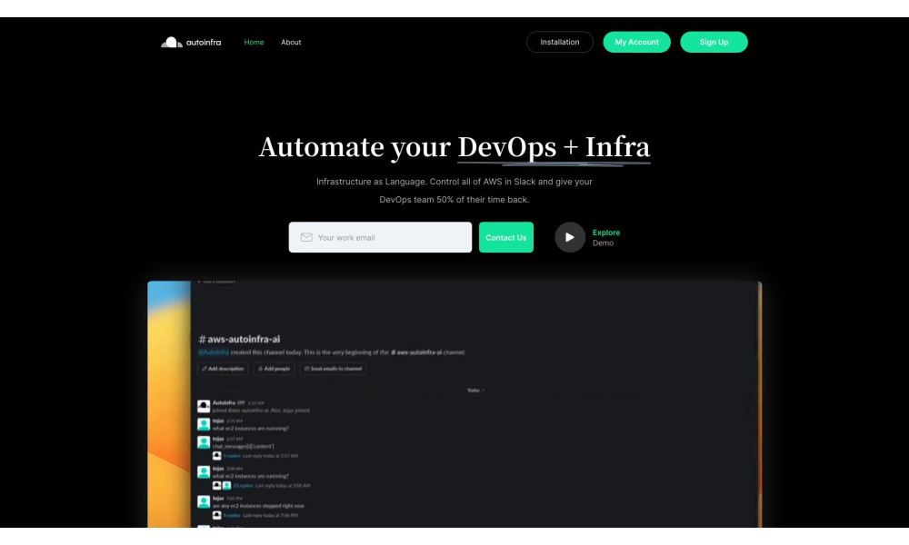Open the Installation button
This screenshot has height=545, width=909.
coord(559,42)
